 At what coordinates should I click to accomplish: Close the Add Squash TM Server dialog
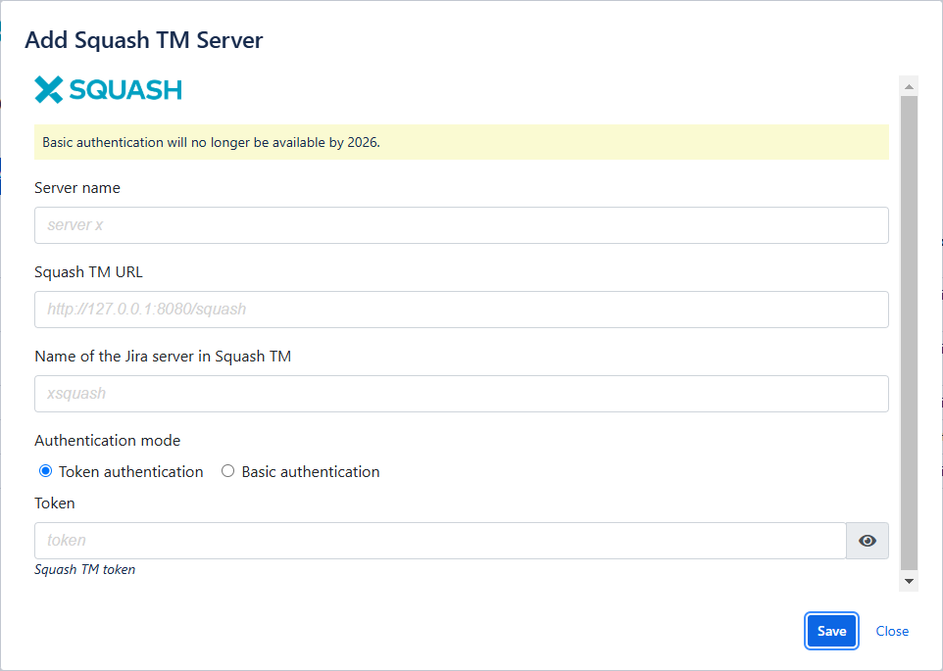(892, 631)
